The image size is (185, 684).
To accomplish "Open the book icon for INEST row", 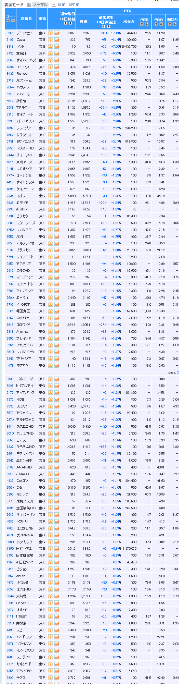I will (50, 616).
